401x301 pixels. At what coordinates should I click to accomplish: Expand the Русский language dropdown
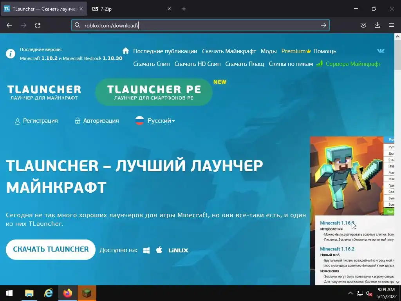click(x=161, y=121)
